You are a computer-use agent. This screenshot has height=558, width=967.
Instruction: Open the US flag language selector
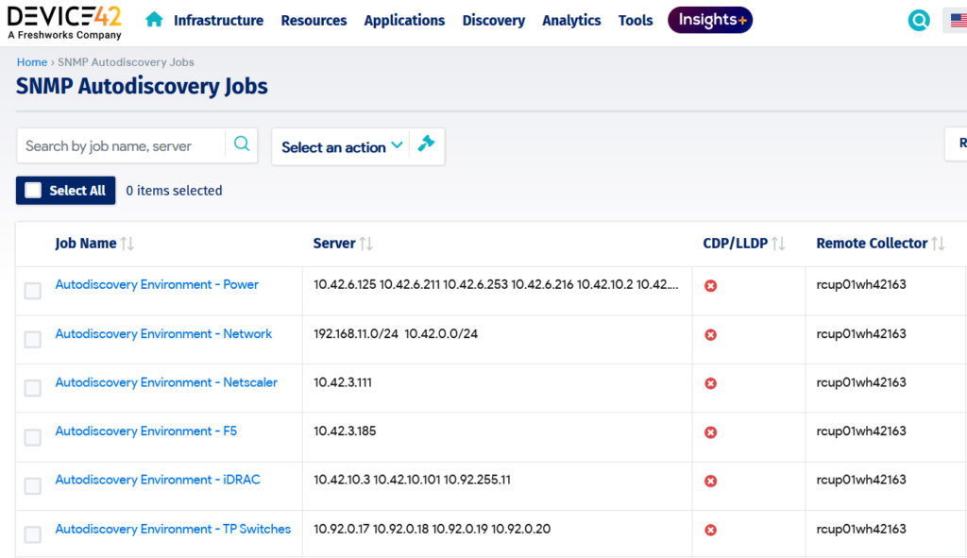(x=958, y=21)
